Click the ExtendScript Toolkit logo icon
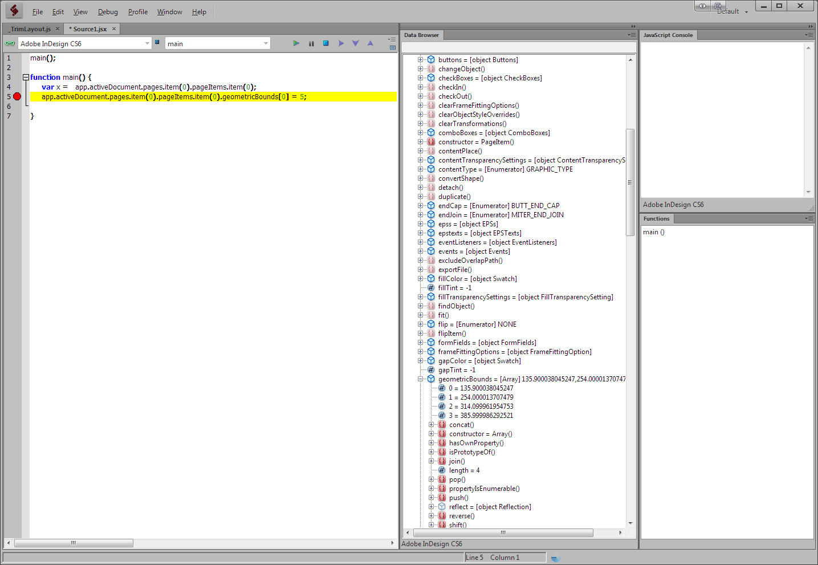Screen dimensions: 818x565 coord(14,10)
